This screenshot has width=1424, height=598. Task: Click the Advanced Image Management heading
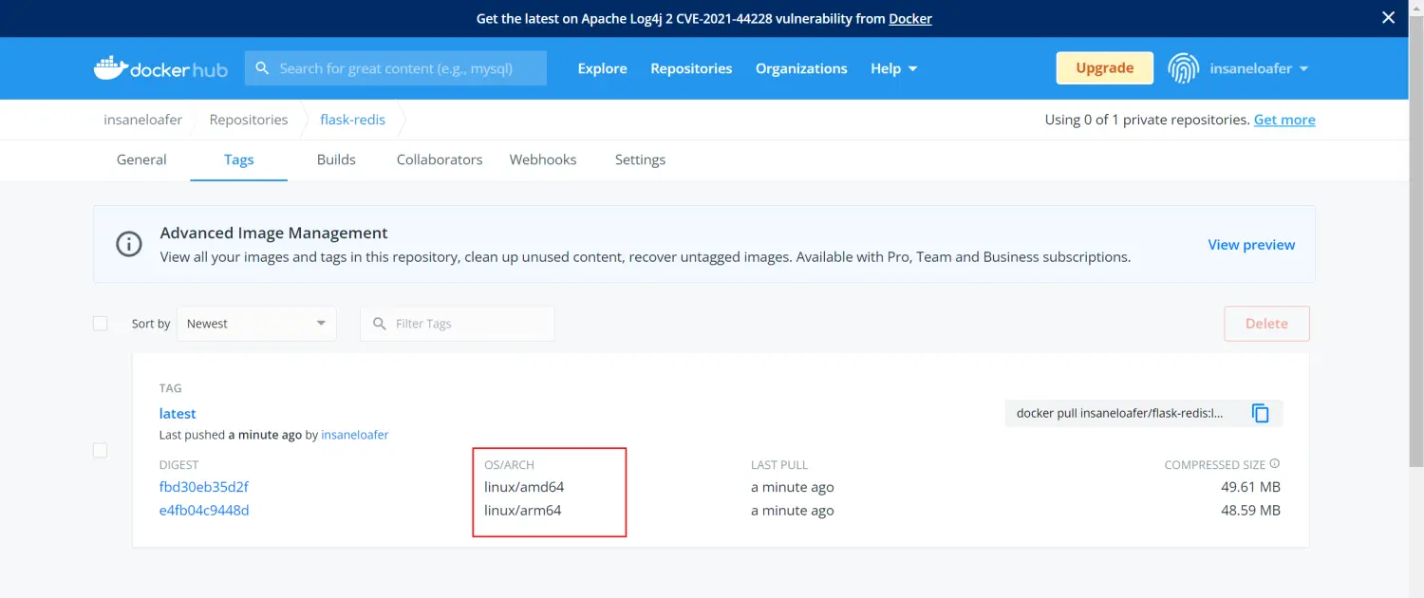pos(273,233)
